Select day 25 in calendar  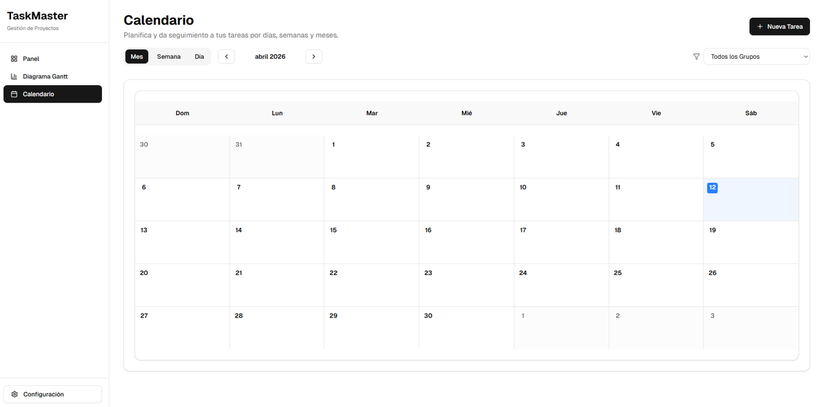(656, 285)
